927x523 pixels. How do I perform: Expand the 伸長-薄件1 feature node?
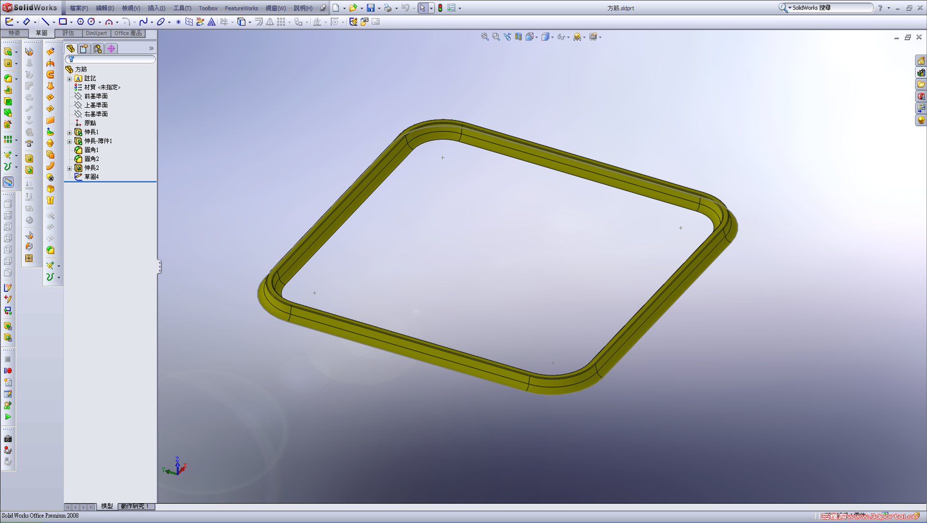69,141
